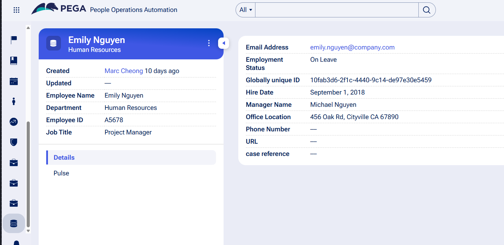
Task: Switch to the Pulse tab
Action: pos(61,173)
